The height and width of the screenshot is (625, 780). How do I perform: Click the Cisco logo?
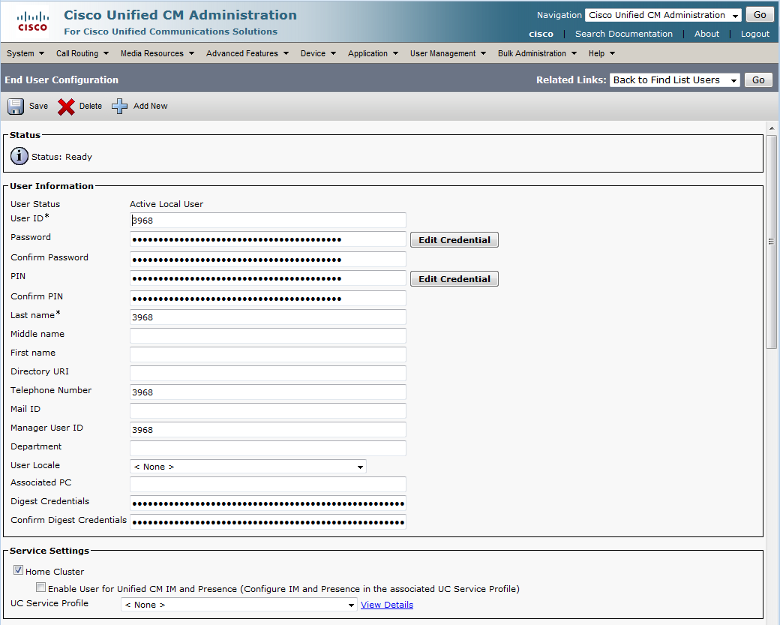pyautogui.click(x=32, y=23)
